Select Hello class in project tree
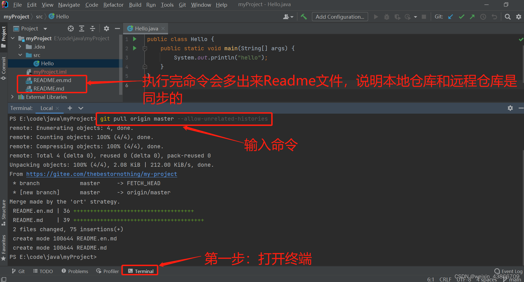Image resolution: width=524 pixels, height=282 pixels. [47, 63]
